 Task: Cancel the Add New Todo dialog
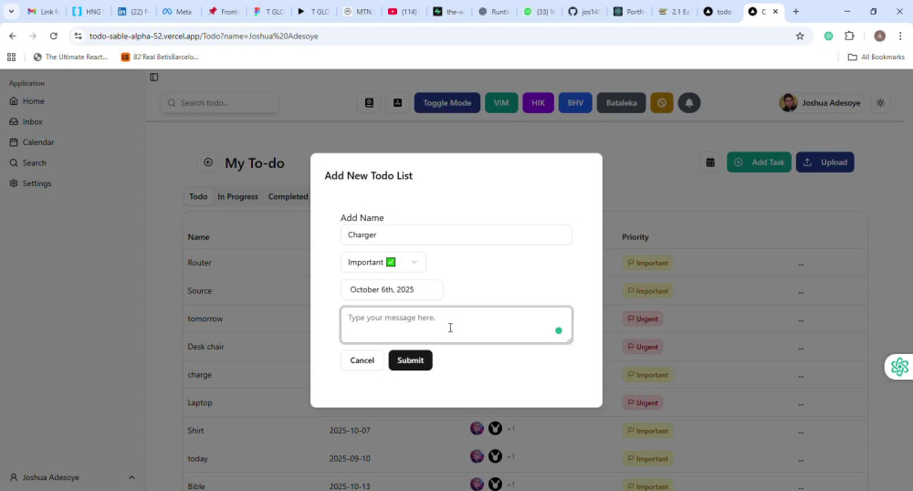(x=362, y=360)
